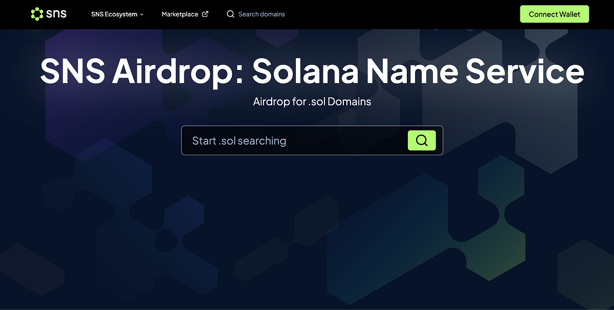This screenshot has width=614, height=310.
Task: Click the magnifier icon in the navigation bar
Action: [x=231, y=14]
